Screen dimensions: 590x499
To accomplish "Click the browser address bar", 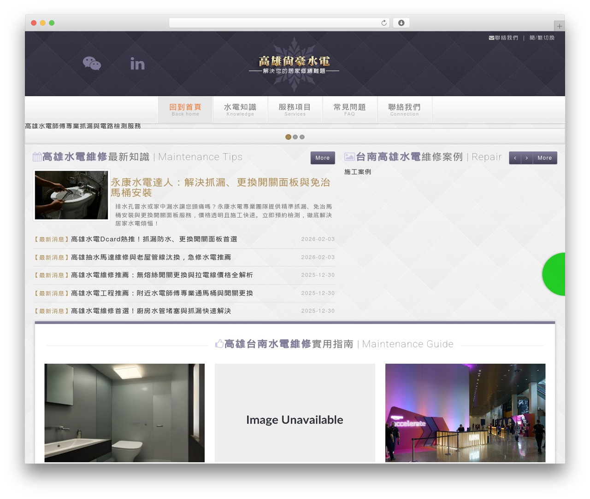I will point(279,23).
